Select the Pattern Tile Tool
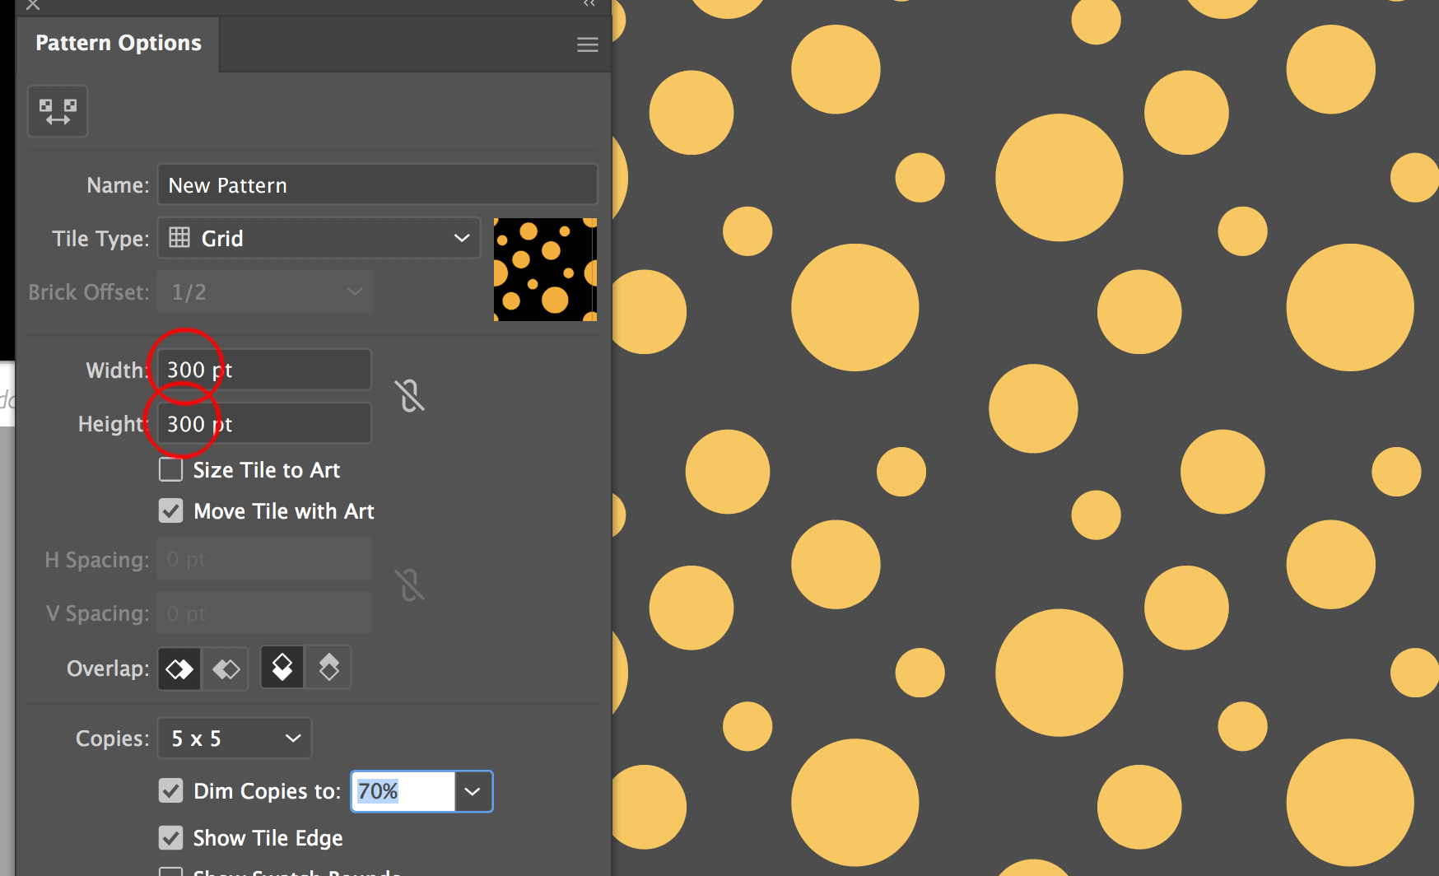Image resolution: width=1439 pixels, height=876 pixels. (x=57, y=111)
